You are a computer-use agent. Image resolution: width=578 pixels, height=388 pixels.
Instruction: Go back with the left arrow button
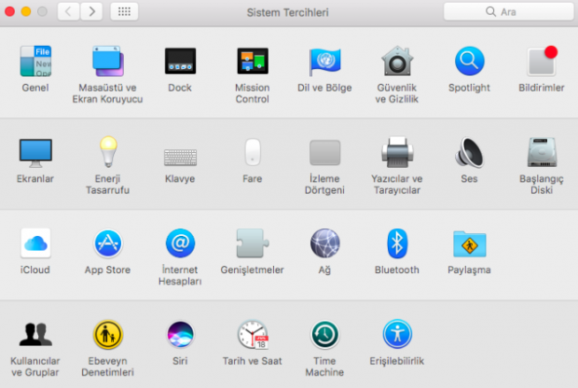pyautogui.click(x=69, y=12)
